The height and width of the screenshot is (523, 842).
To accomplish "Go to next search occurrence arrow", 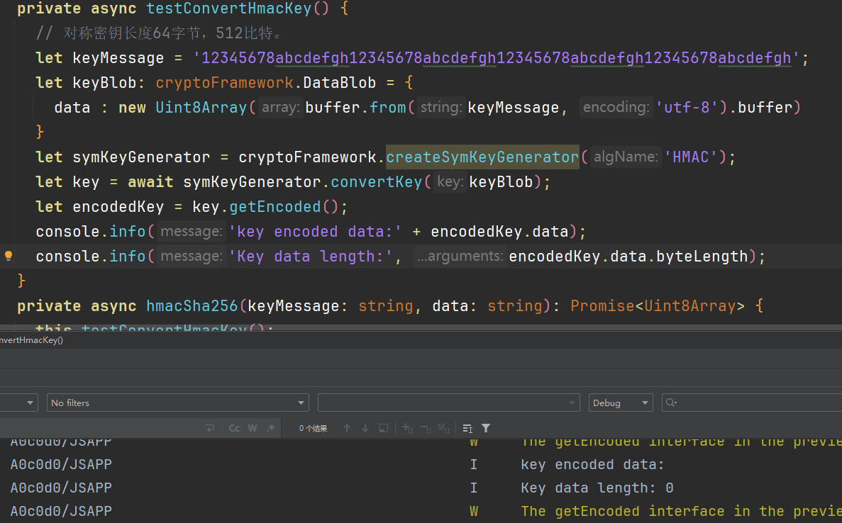I will [x=365, y=428].
